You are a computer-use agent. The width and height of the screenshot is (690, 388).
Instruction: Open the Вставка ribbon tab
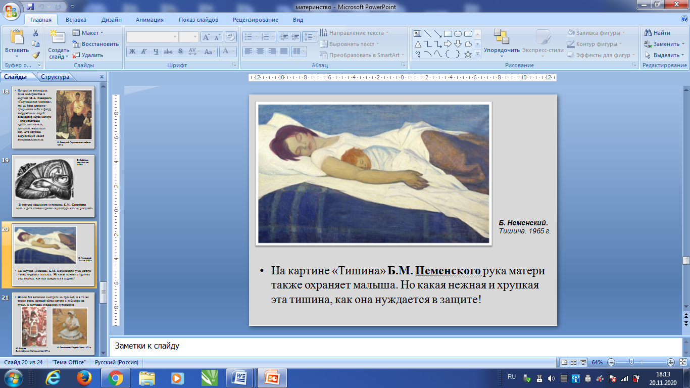click(76, 20)
